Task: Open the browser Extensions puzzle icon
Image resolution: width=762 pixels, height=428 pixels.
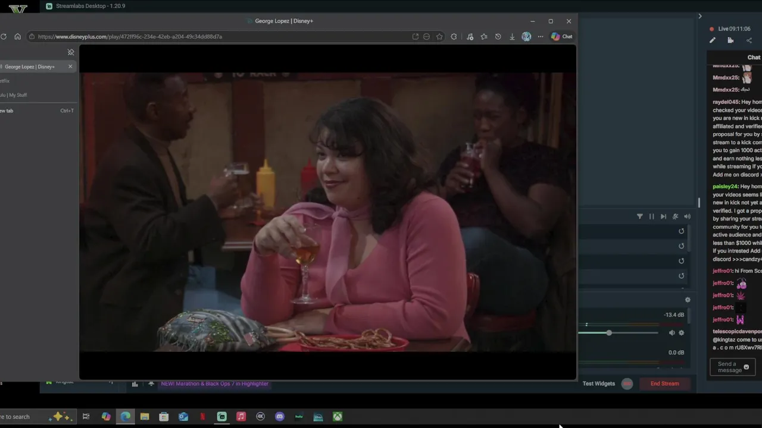Action: [454, 36]
